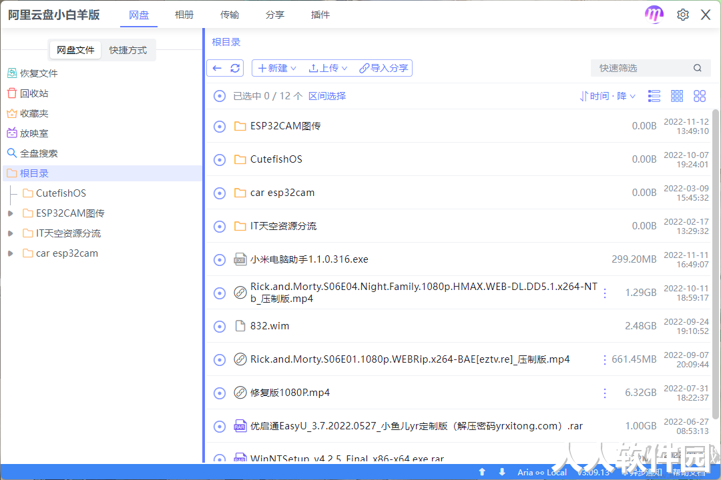Select the 优启通EasyU rar checkbox

point(220,427)
